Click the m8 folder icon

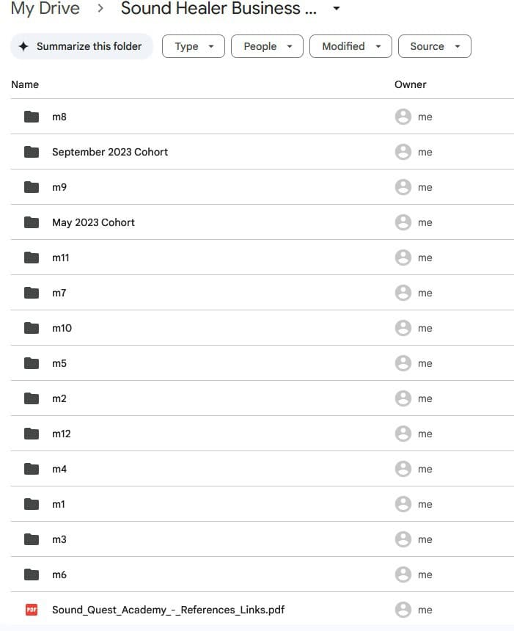31,117
